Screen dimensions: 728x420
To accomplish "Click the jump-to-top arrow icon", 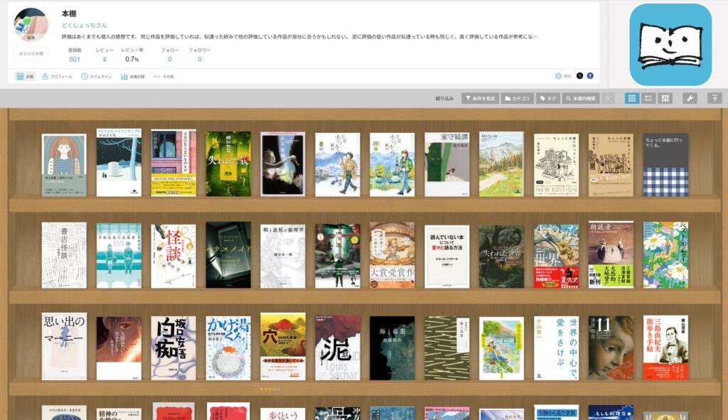I will tap(714, 98).
